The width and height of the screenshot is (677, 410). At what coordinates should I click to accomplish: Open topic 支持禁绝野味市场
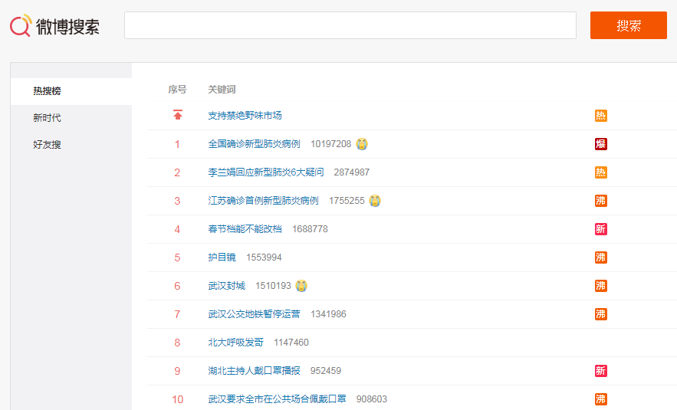[245, 115]
